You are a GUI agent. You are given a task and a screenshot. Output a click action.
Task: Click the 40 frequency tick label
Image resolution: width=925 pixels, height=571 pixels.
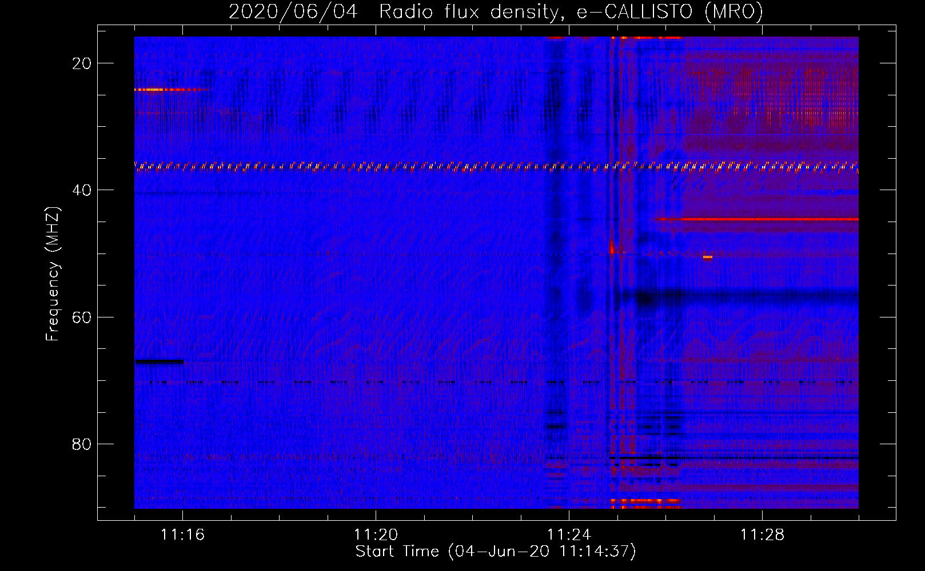82,190
